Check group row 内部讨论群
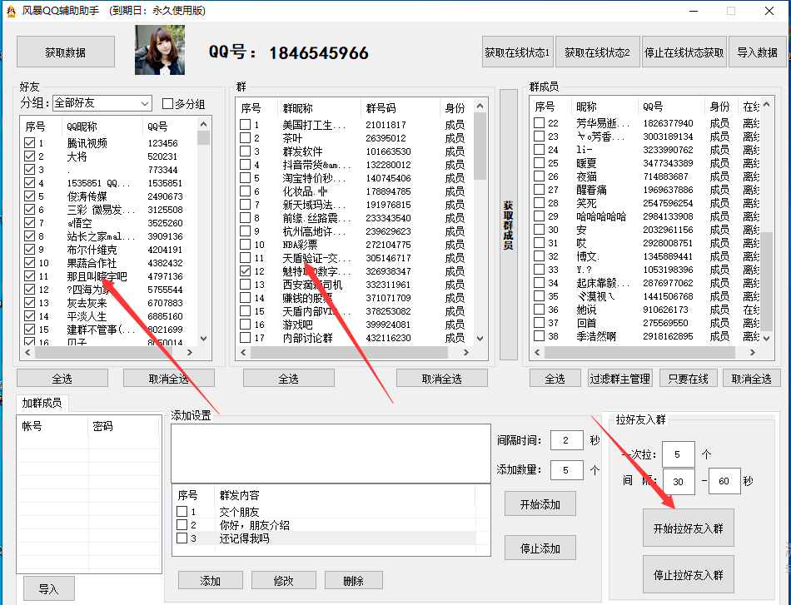The width and height of the screenshot is (791, 605). pos(245,337)
